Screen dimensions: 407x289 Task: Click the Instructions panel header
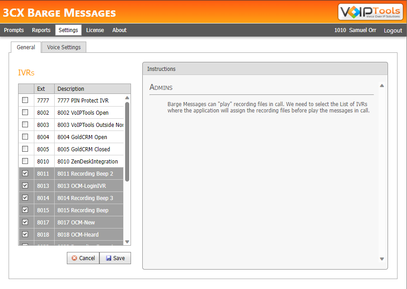[265, 69]
